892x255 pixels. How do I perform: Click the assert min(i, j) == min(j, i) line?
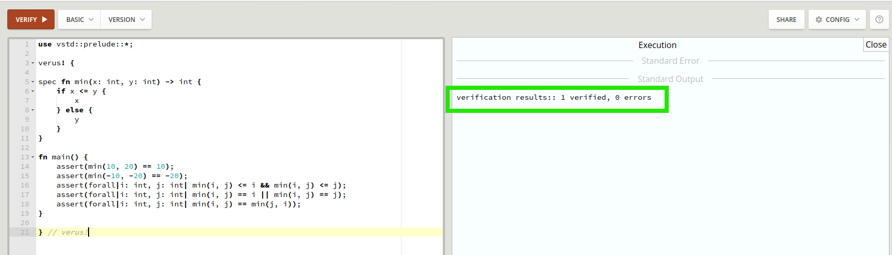[x=178, y=204]
